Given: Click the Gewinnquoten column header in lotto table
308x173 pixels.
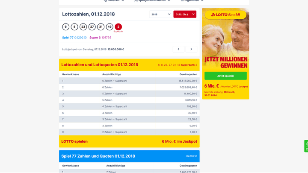Looking at the screenshot, I should pos(188,74).
